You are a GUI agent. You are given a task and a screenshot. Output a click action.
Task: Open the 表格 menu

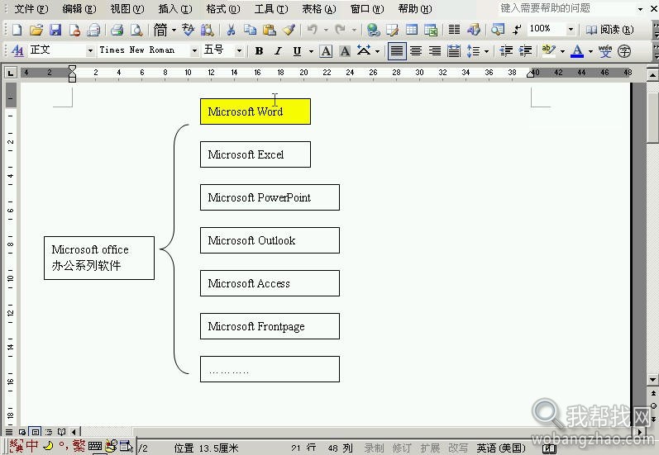[x=319, y=9]
